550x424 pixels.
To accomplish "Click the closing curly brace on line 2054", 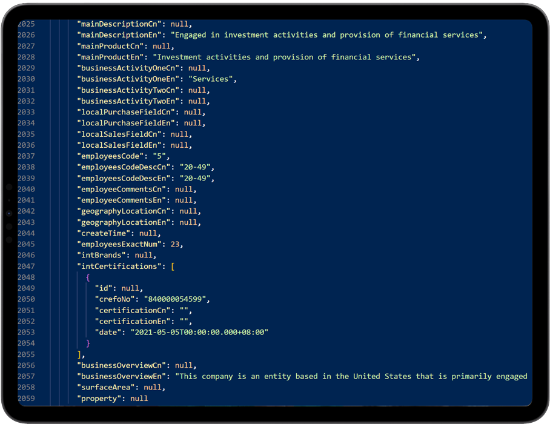I will 88,343.
